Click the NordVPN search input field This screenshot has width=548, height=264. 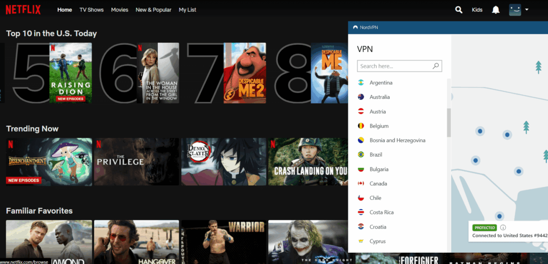(394, 66)
